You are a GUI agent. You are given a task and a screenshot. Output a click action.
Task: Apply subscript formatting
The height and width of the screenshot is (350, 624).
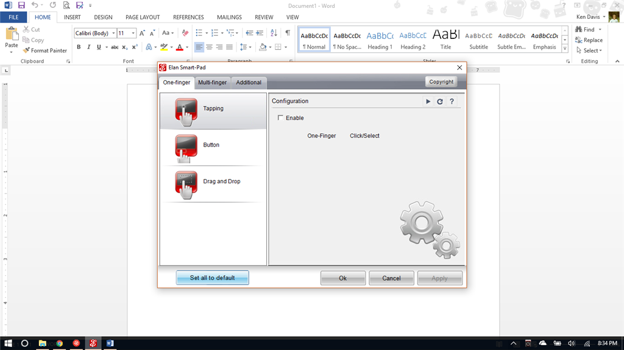[124, 47]
